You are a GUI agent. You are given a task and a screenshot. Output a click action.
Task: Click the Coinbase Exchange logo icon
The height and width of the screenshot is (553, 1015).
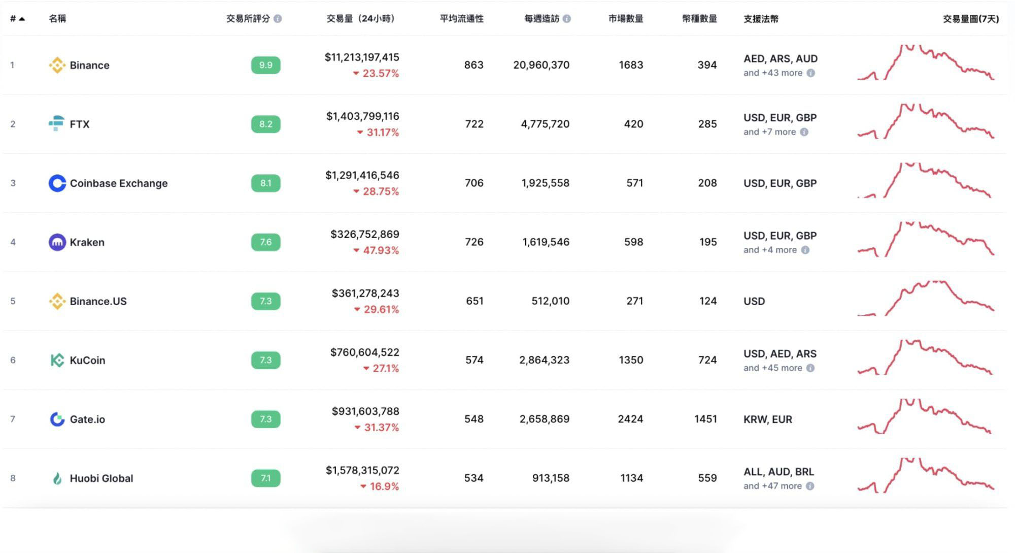tap(57, 183)
